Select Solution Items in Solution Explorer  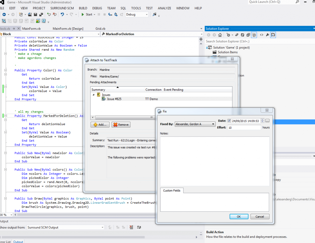point(228,52)
